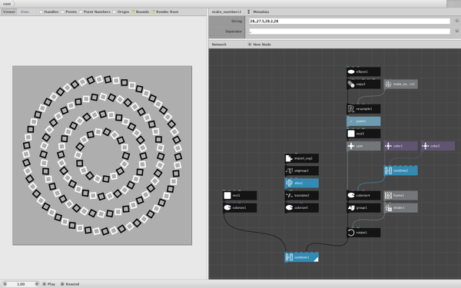Select the colorize5 node
This screenshot has height=288, width=461.
(x=301, y=208)
